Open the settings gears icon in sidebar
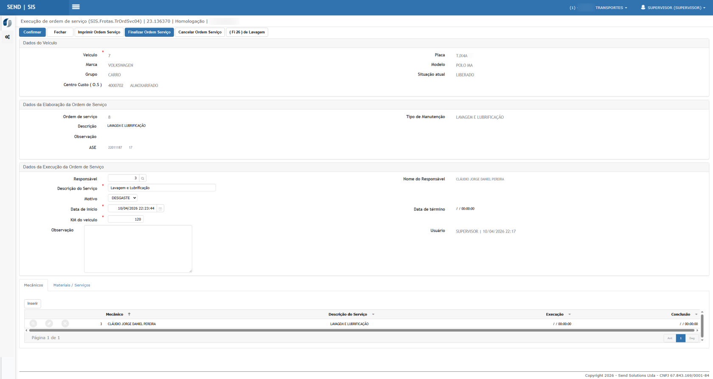The height and width of the screenshot is (379, 713). [x=7, y=37]
